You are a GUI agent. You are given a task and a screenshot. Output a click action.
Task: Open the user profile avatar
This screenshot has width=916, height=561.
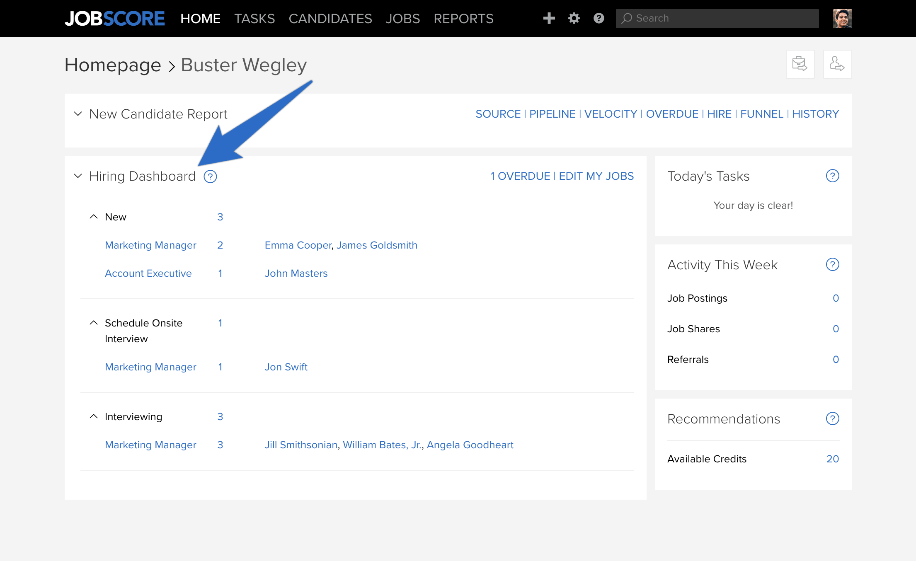click(x=842, y=19)
